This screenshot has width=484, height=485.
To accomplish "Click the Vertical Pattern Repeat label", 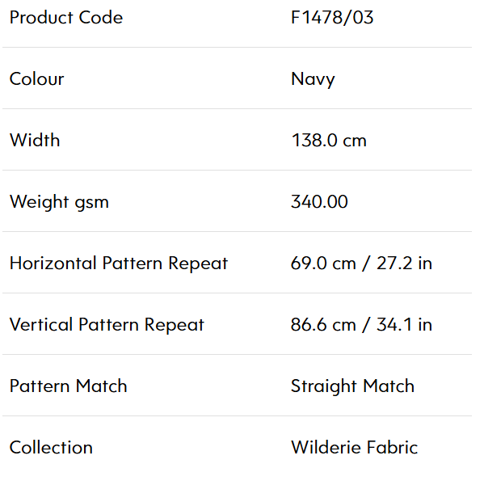I will coord(107,325).
